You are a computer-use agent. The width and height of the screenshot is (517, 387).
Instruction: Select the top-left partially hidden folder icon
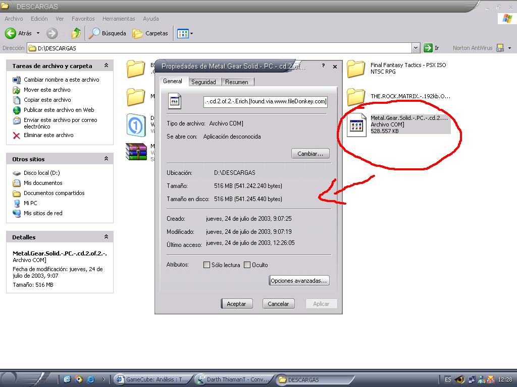point(136,69)
